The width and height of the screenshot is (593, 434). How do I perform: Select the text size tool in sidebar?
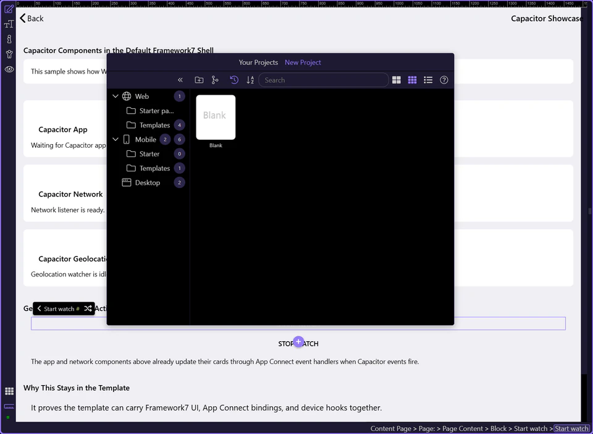(9, 24)
